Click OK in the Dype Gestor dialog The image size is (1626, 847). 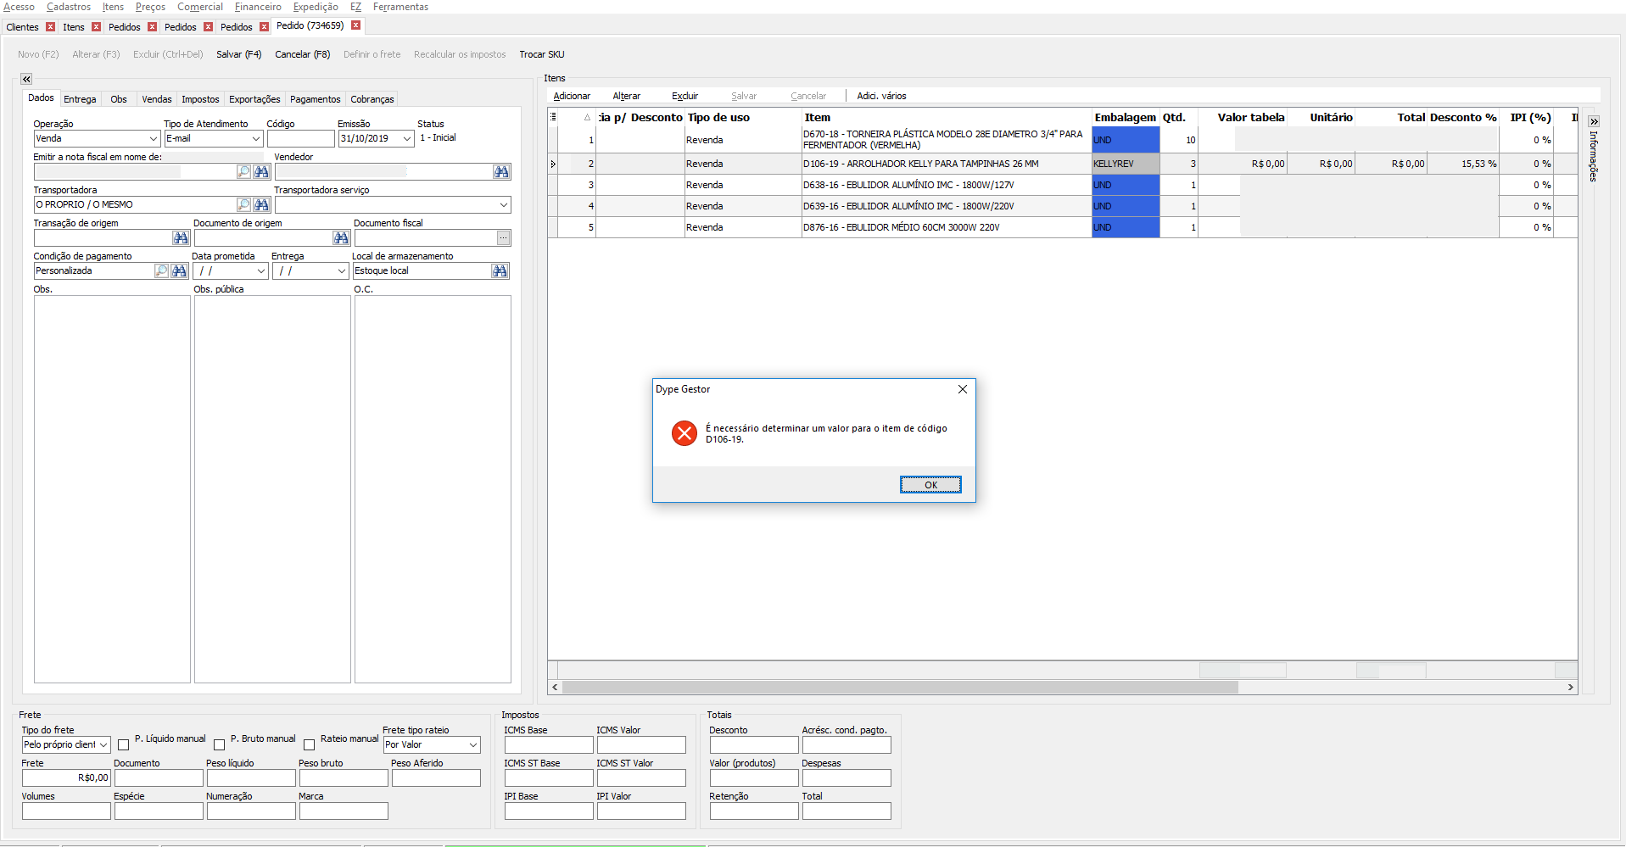click(x=930, y=484)
